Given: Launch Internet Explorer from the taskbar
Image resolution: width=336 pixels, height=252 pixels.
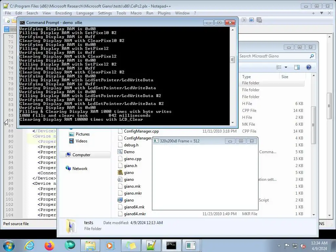Looking at the screenshot, I should [29, 245].
